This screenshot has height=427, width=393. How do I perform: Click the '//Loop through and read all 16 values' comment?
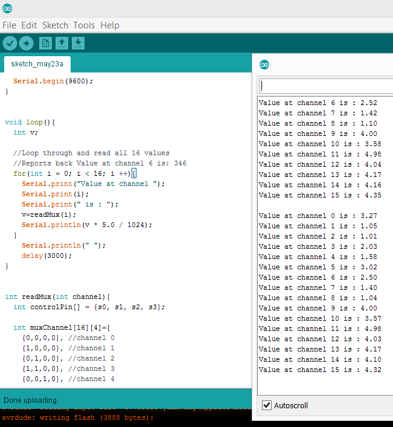coord(91,153)
